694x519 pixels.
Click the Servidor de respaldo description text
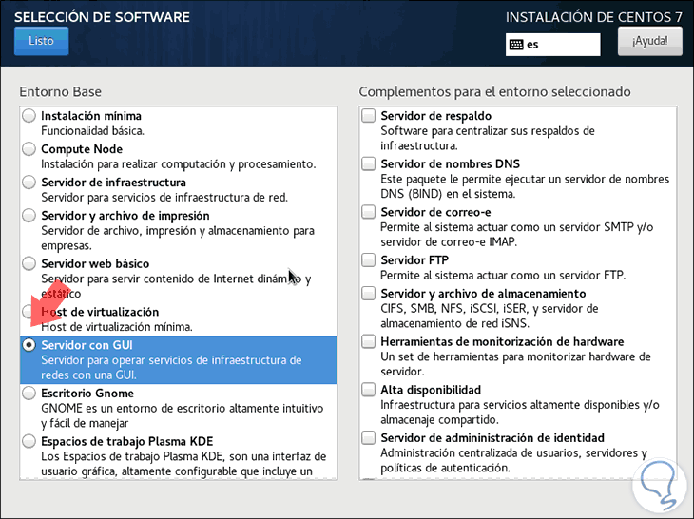click(x=488, y=138)
